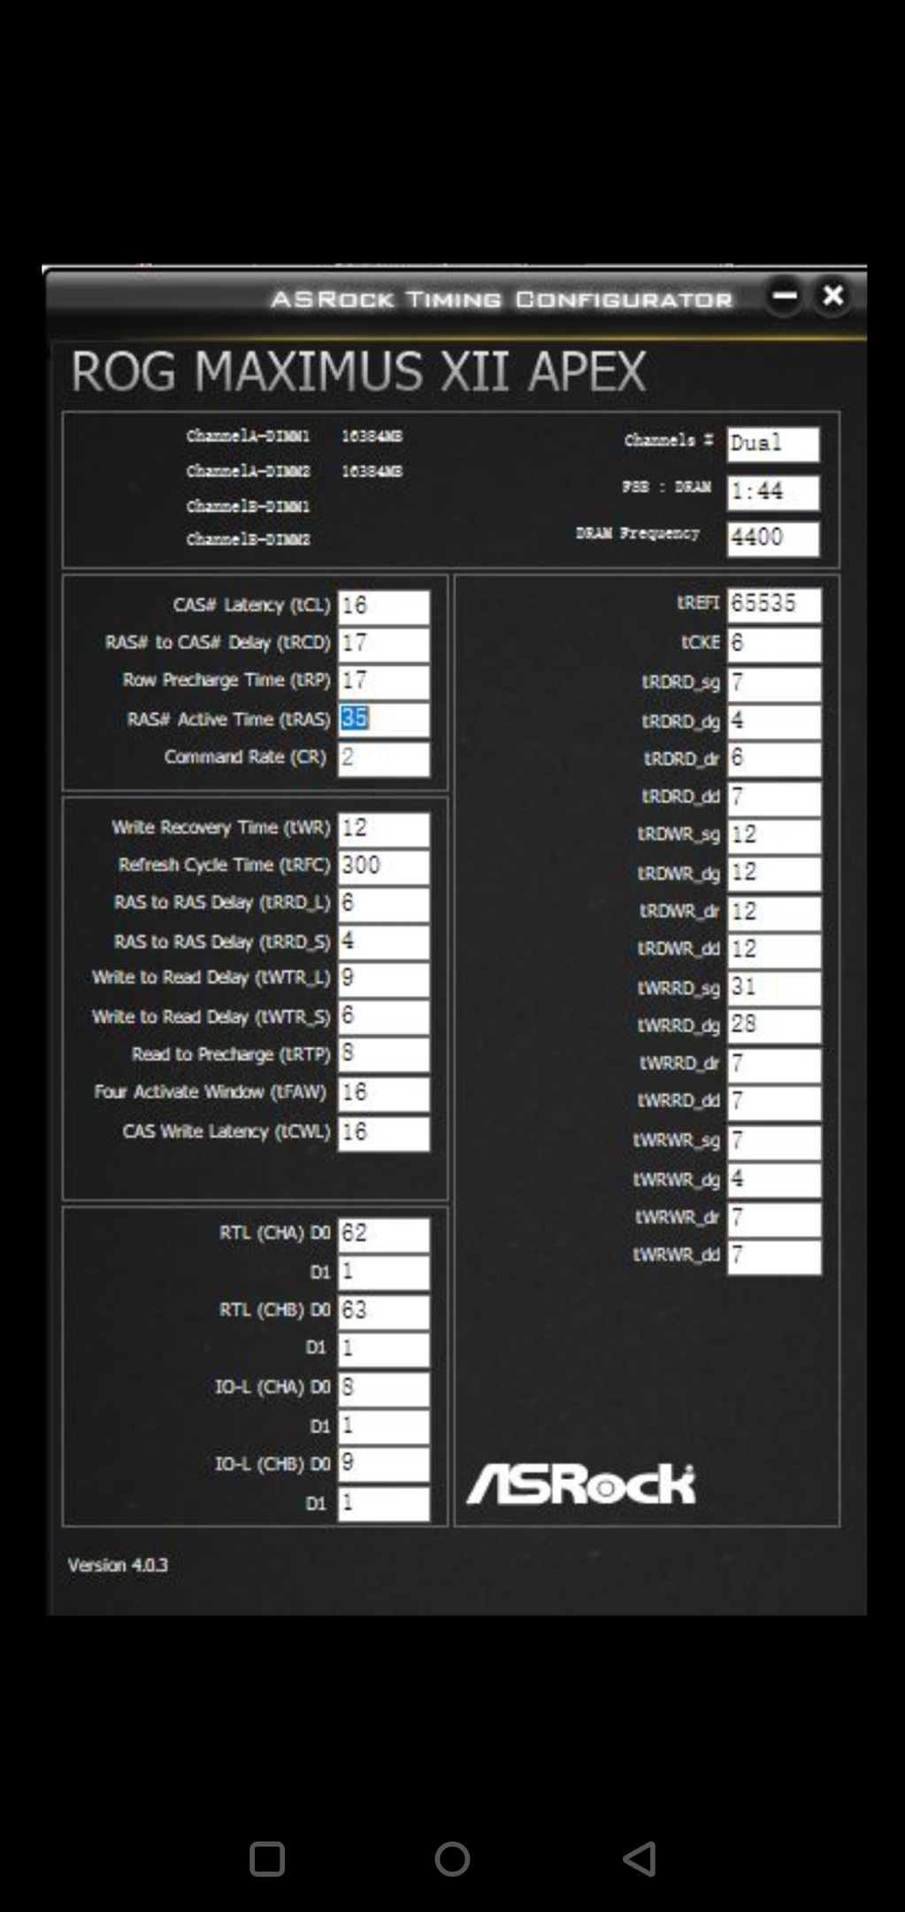
Task: Click the ROG MAXIMUS XII APEX heading
Action: click(x=357, y=372)
